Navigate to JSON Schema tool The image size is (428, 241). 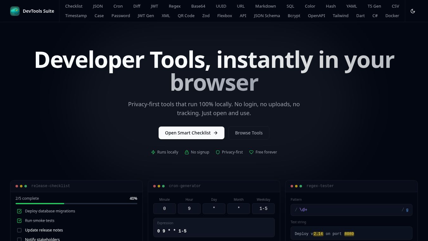pyautogui.click(x=267, y=16)
